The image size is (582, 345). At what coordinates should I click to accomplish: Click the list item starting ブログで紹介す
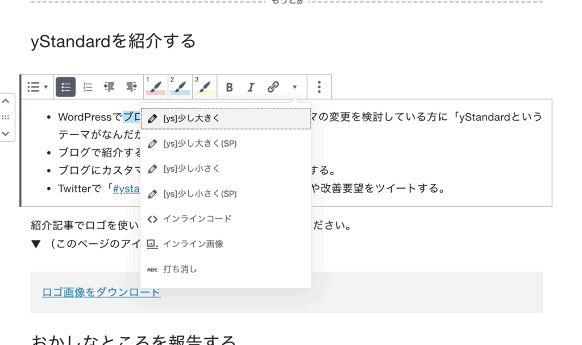click(99, 153)
